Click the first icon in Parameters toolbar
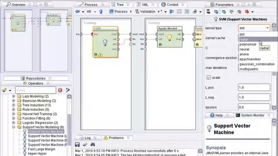Image resolution: width=278 pixels, height=156 pixels. 208,12
